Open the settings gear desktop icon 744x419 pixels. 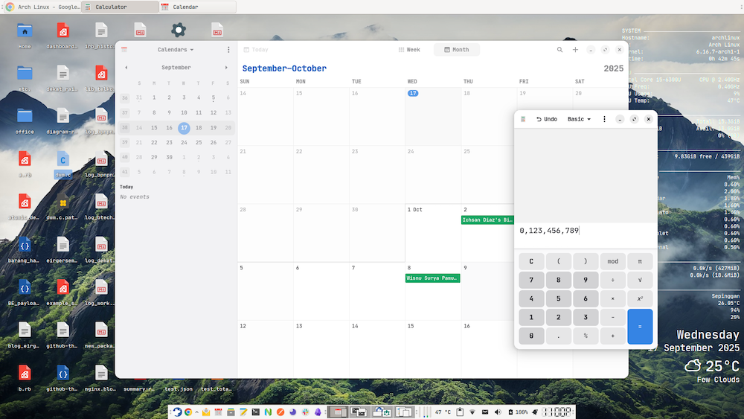pyautogui.click(x=179, y=31)
